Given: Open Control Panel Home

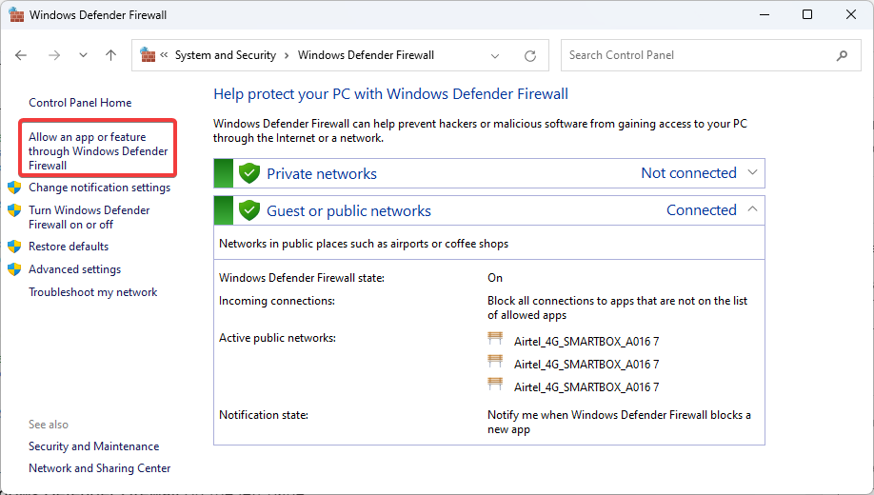Looking at the screenshot, I should coord(80,103).
